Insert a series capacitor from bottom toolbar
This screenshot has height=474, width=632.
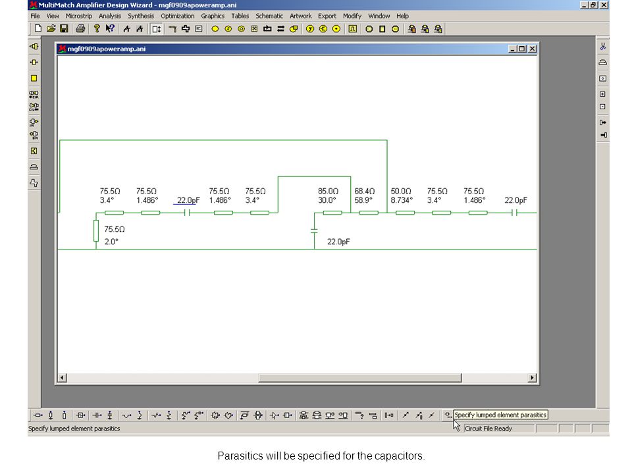[97, 415]
